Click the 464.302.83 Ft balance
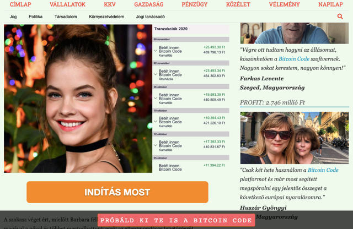The image size is (353, 229). click(214, 76)
